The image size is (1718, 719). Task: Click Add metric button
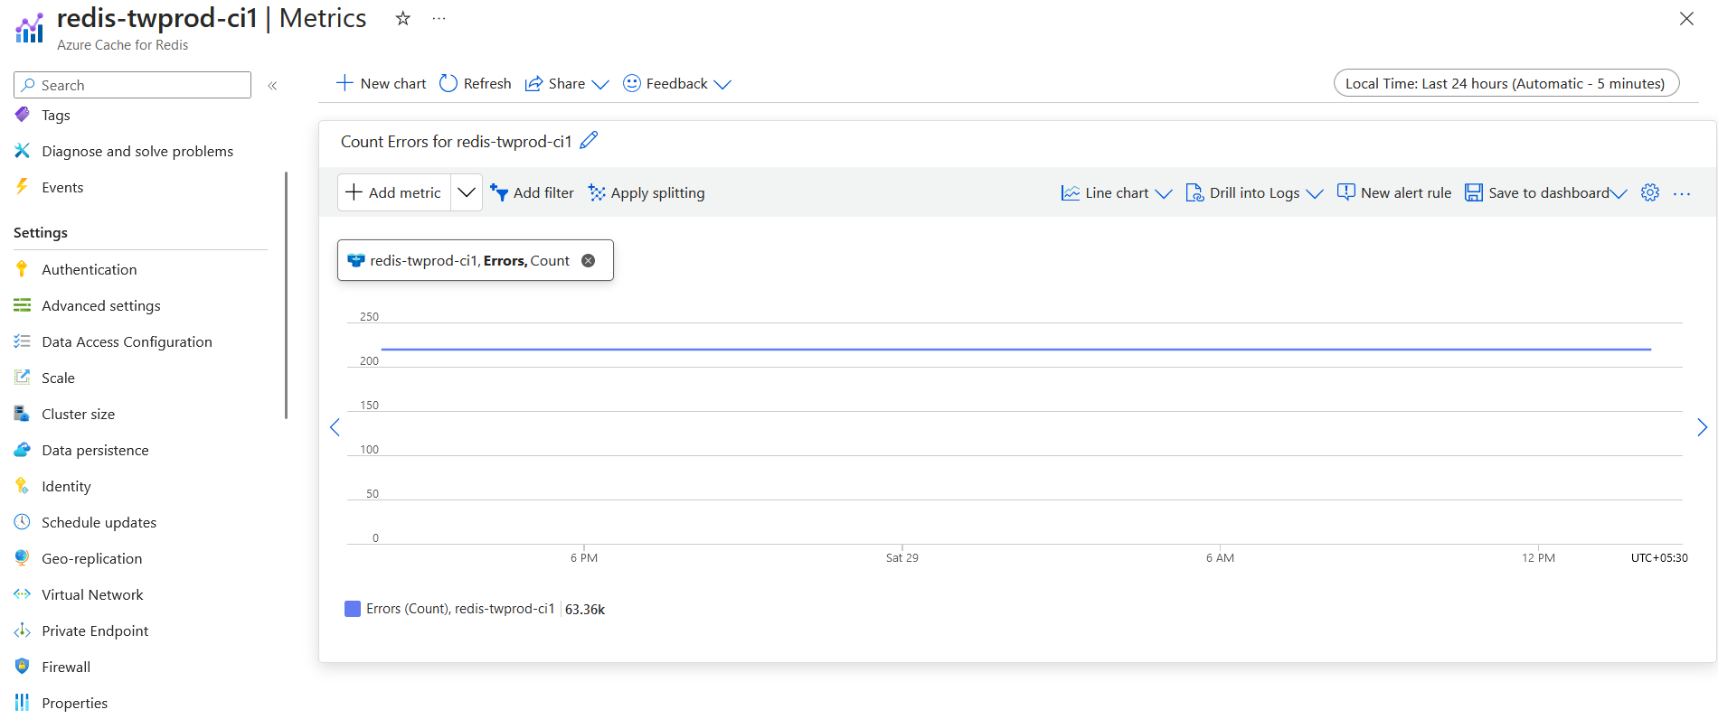point(394,192)
